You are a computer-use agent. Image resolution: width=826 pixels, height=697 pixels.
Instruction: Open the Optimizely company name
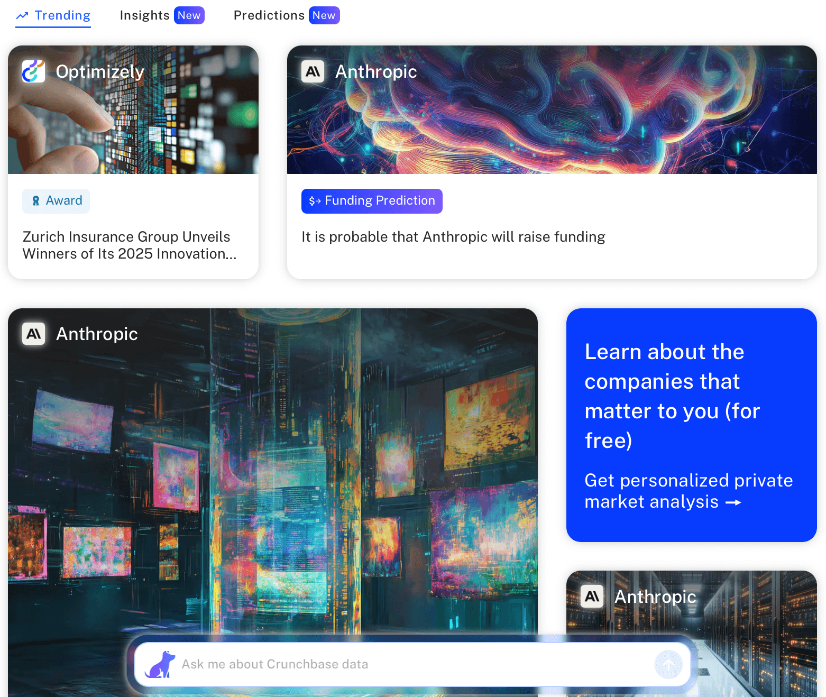pyautogui.click(x=100, y=71)
